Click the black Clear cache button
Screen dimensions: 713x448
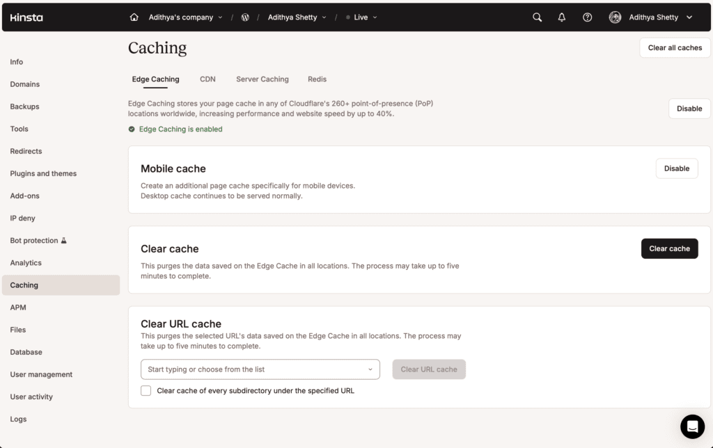pos(669,248)
